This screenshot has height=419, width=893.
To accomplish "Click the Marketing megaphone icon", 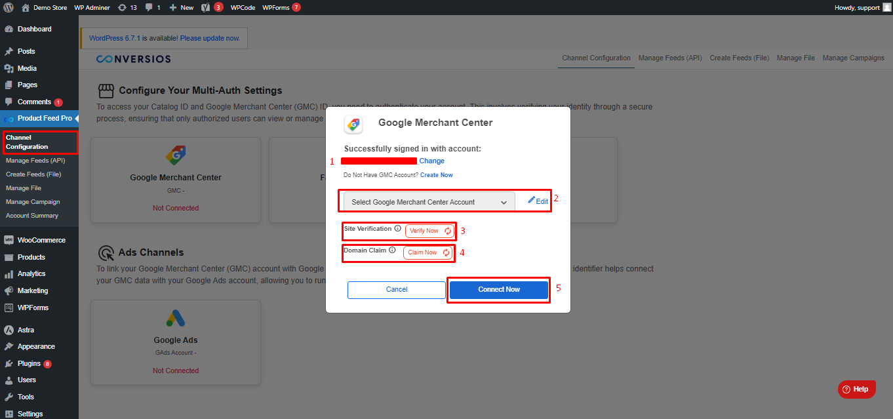I will pyautogui.click(x=9, y=290).
